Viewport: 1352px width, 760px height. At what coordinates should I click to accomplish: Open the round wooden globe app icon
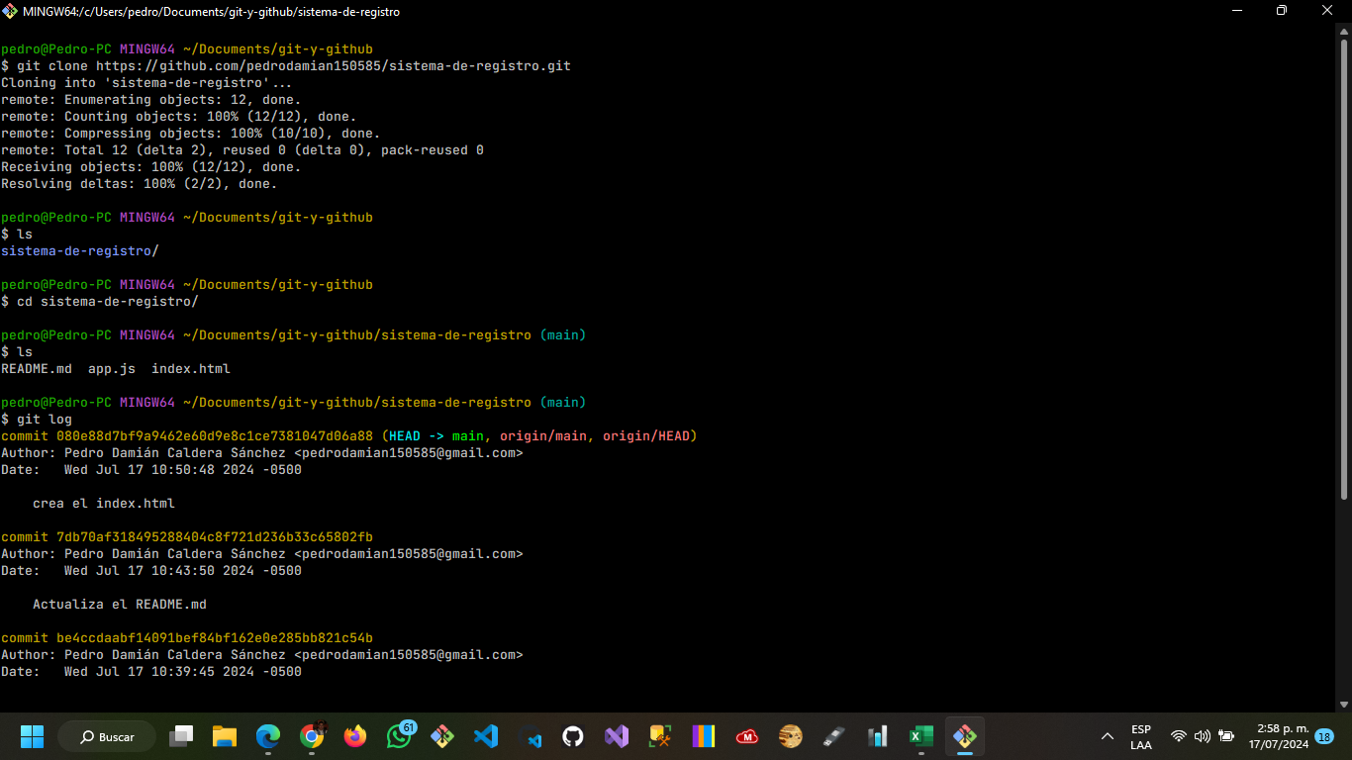tap(791, 736)
